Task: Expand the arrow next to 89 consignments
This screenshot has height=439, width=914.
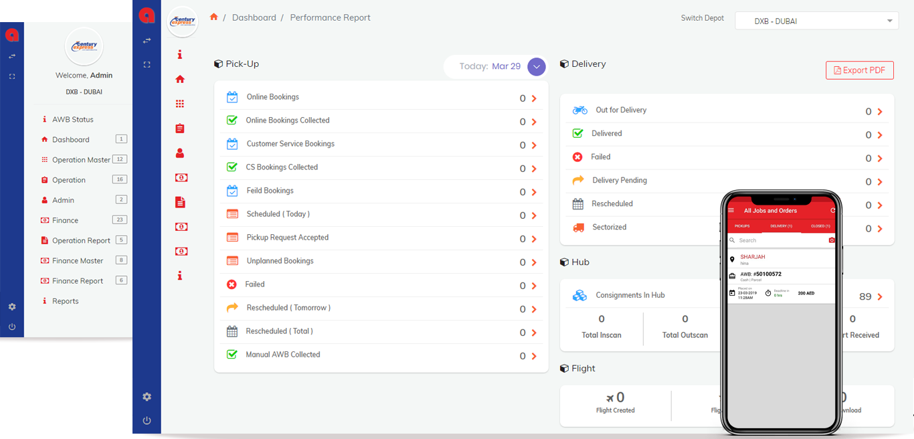Action: [880, 297]
